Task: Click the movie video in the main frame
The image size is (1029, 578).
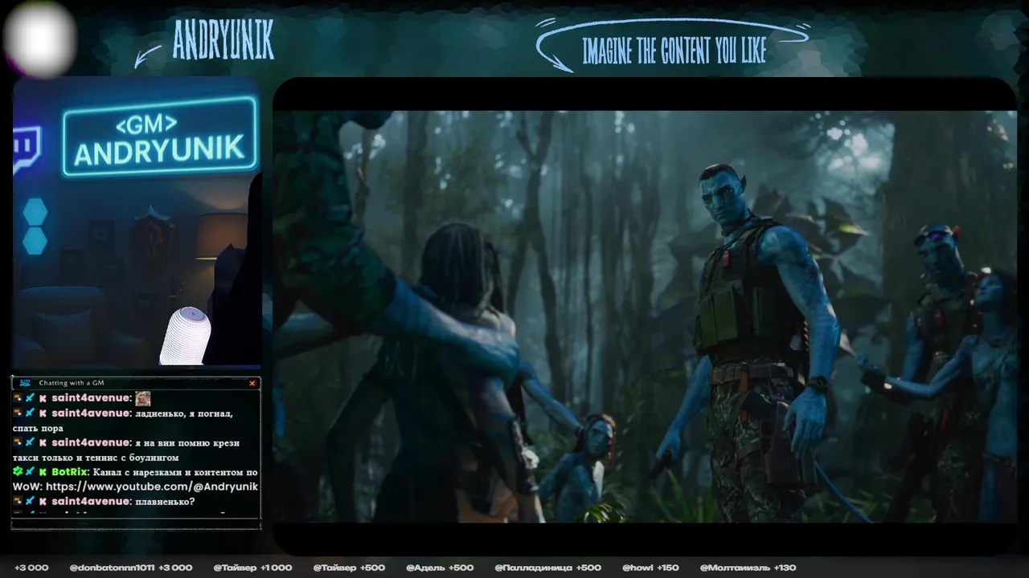Action: 645,316
